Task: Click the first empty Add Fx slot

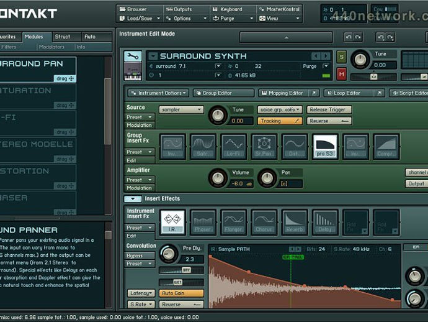Action: click(x=355, y=223)
